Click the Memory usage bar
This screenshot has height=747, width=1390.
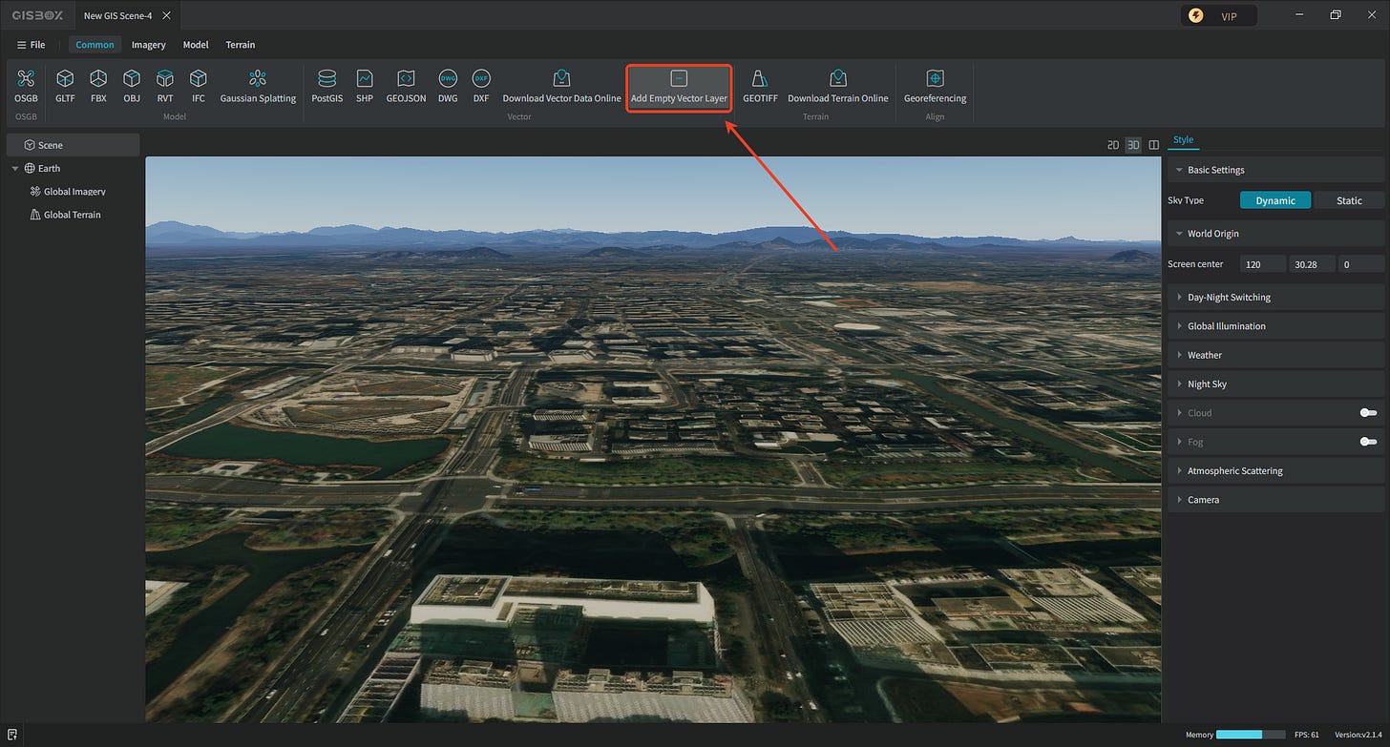click(1253, 735)
